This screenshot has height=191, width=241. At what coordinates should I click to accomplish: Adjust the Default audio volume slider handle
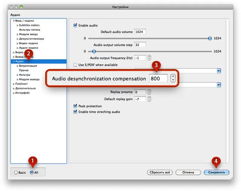(210, 39)
